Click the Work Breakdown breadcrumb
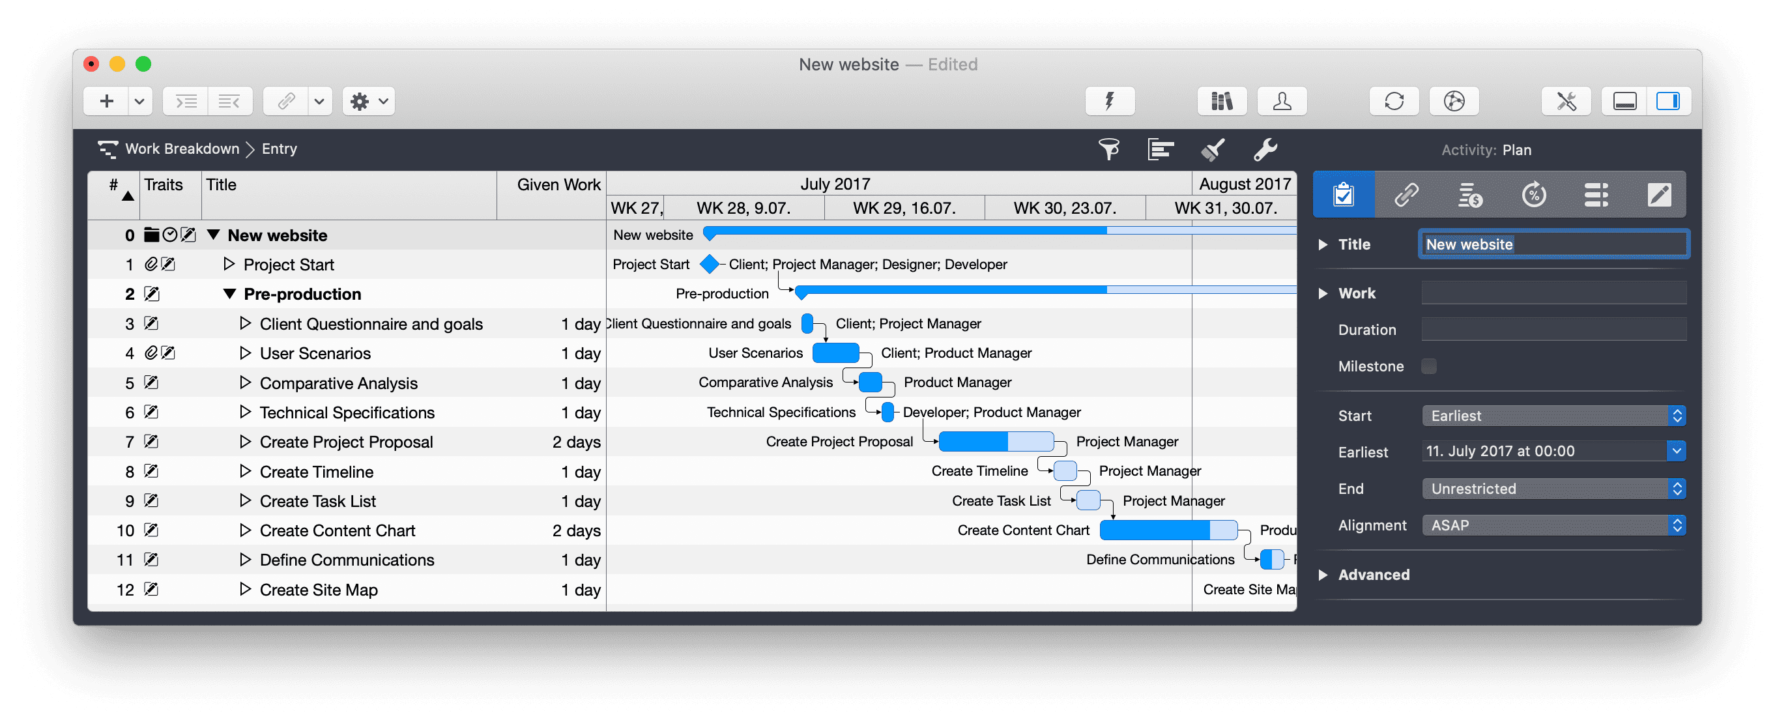 [182, 149]
